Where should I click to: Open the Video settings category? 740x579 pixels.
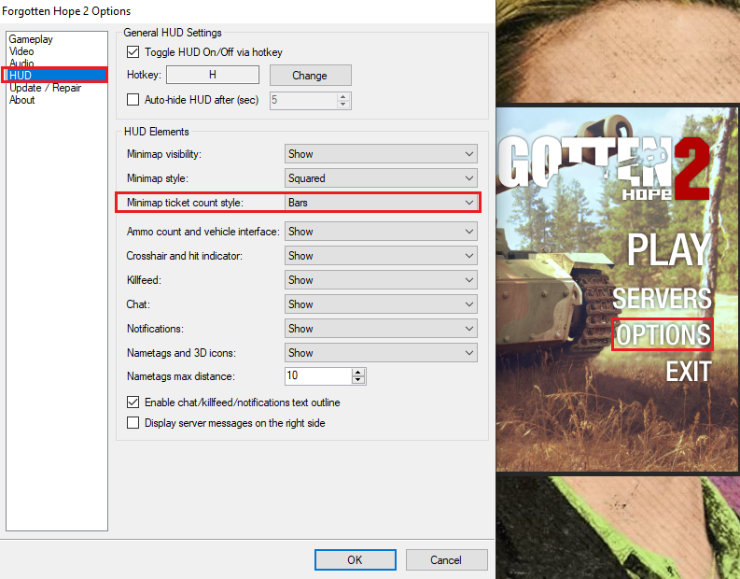pyautogui.click(x=21, y=51)
